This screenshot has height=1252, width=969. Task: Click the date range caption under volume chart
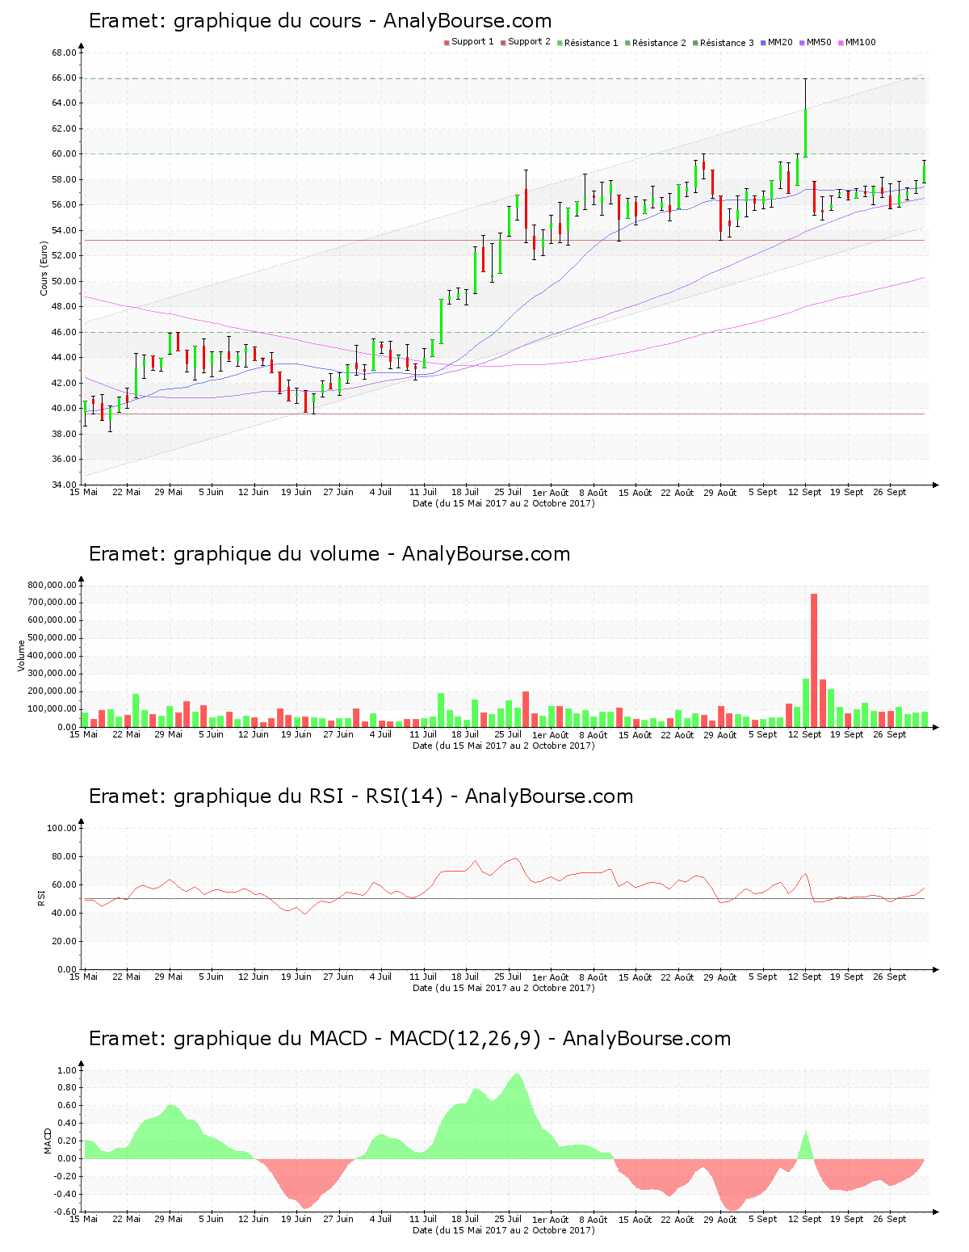click(x=504, y=746)
